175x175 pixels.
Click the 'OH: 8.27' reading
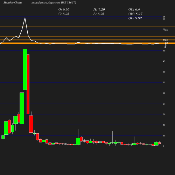(135, 14)
